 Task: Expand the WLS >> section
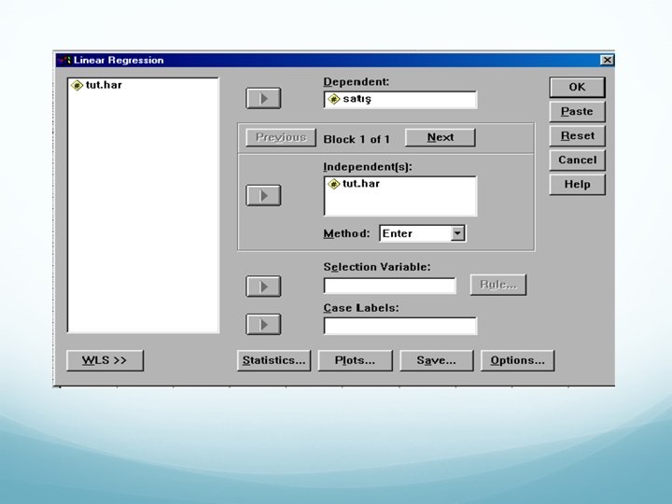pyautogui.click(x=105, y=360)
